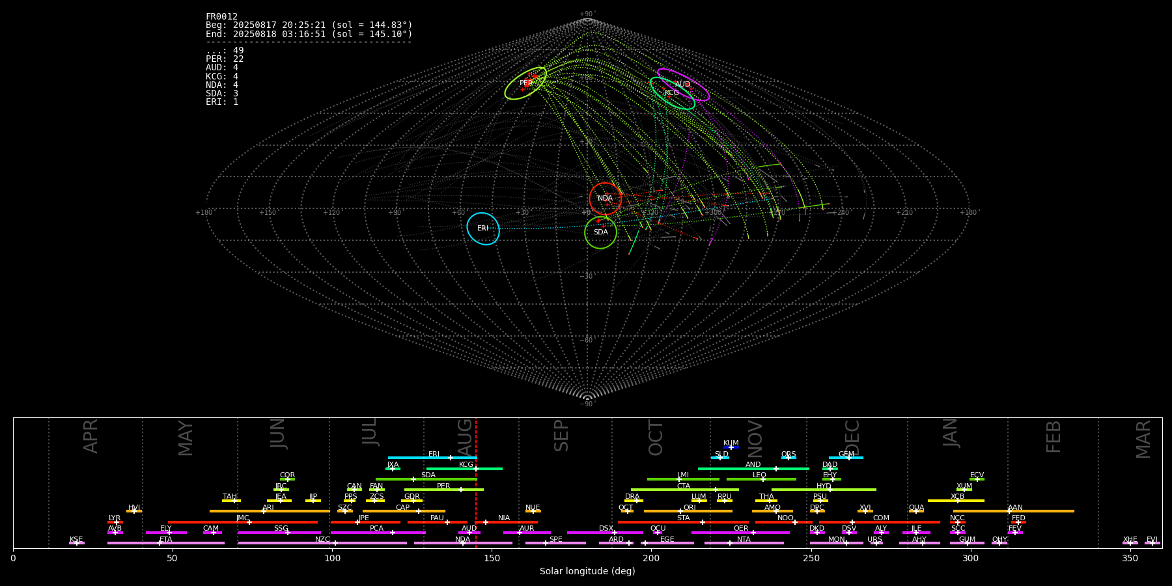The width and height of the screenshot is (1172, 586).
Task: Click the LEO shower bar in timeline
Action: (x=761, y=479)
